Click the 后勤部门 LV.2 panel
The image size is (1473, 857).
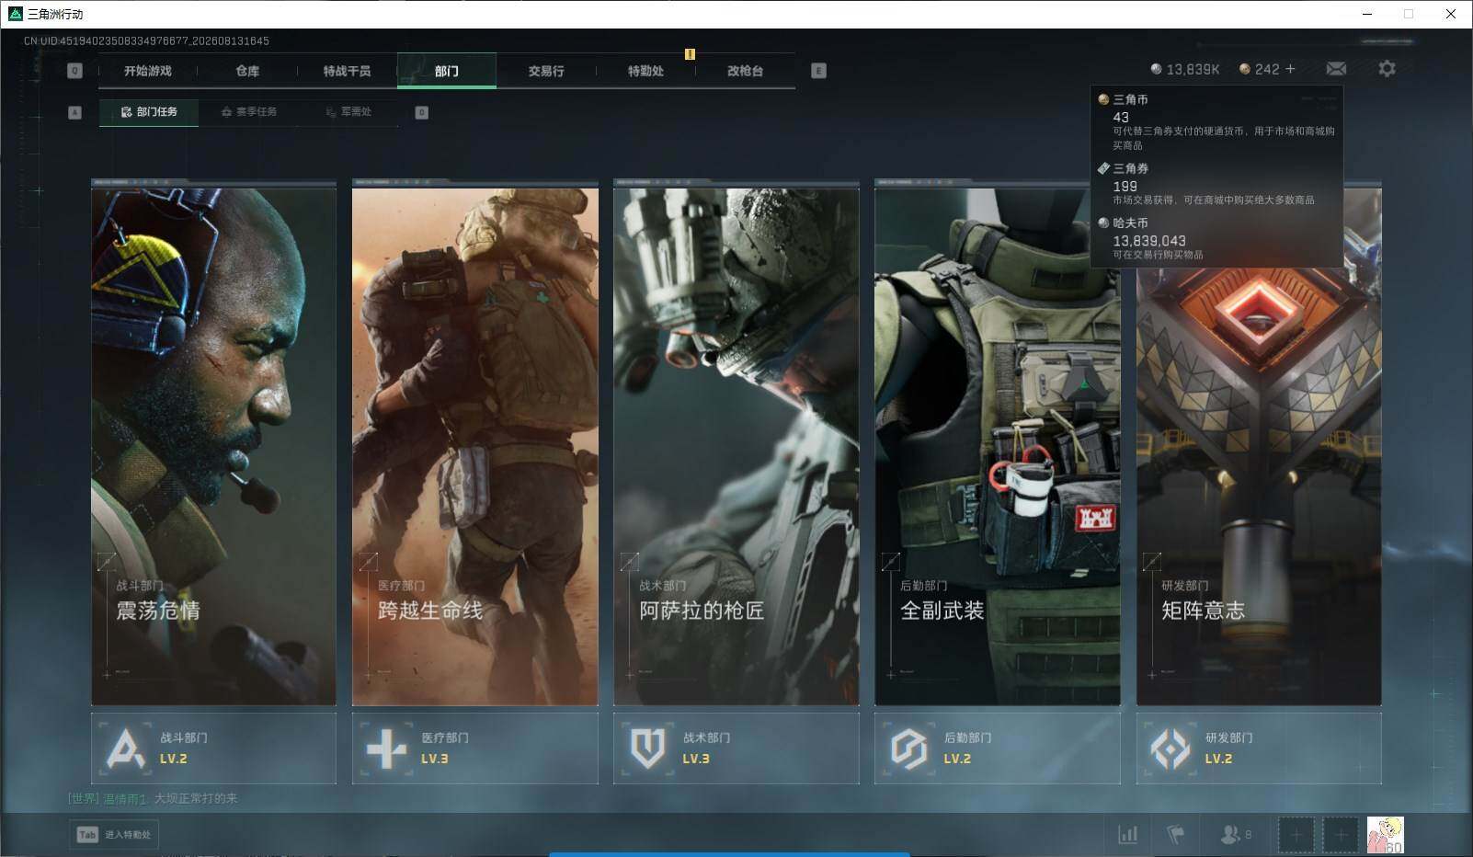coord(998,748)
